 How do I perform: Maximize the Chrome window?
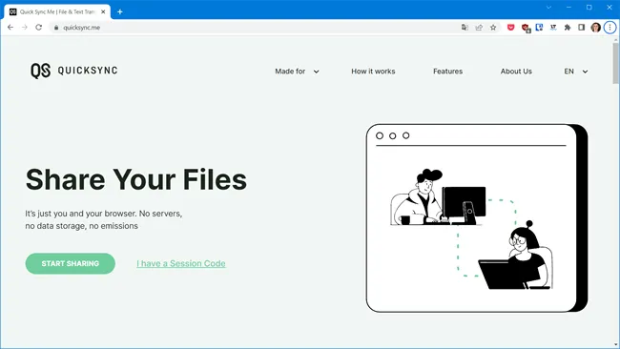tap(589, 7)
